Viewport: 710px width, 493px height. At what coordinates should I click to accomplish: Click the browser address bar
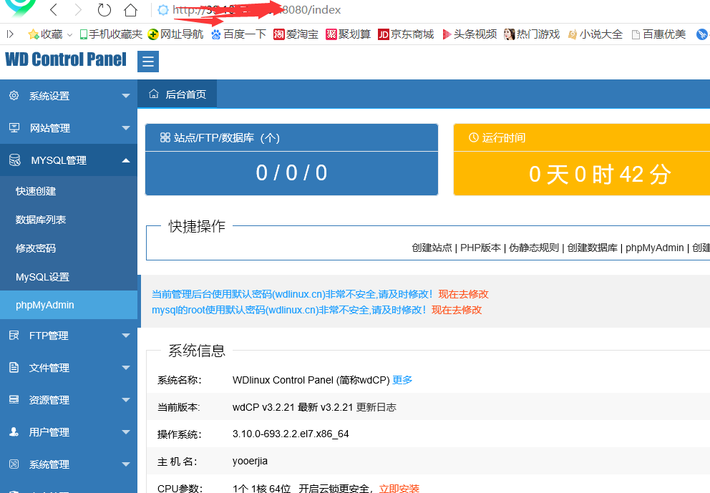[429, 10]
